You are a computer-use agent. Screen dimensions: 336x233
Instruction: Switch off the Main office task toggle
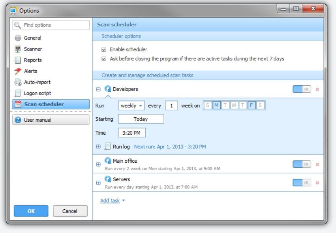coord(302,164)
